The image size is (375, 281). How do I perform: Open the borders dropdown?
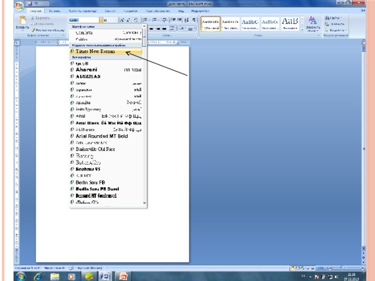[x=192, y=29]
